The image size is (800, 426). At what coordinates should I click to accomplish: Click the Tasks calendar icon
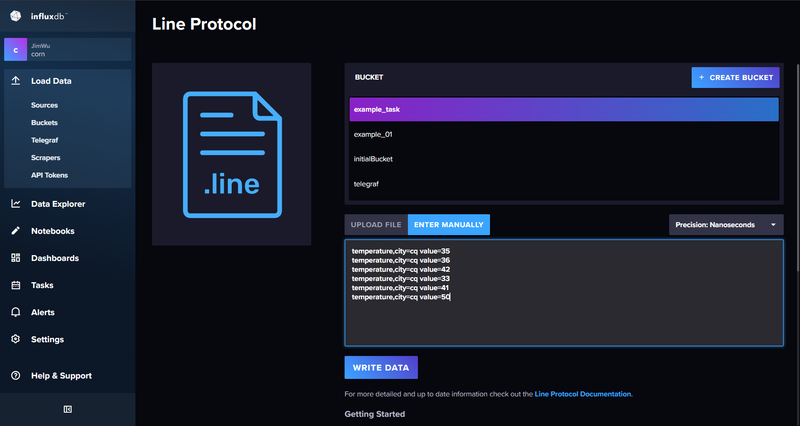pyautogui.click(x=16, y=285)
